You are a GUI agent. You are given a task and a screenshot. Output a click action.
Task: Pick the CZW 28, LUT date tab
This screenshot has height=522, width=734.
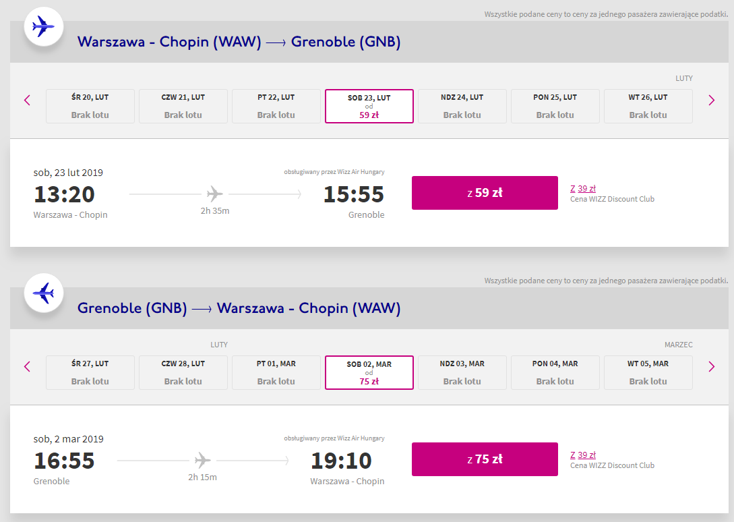(183, 372)
